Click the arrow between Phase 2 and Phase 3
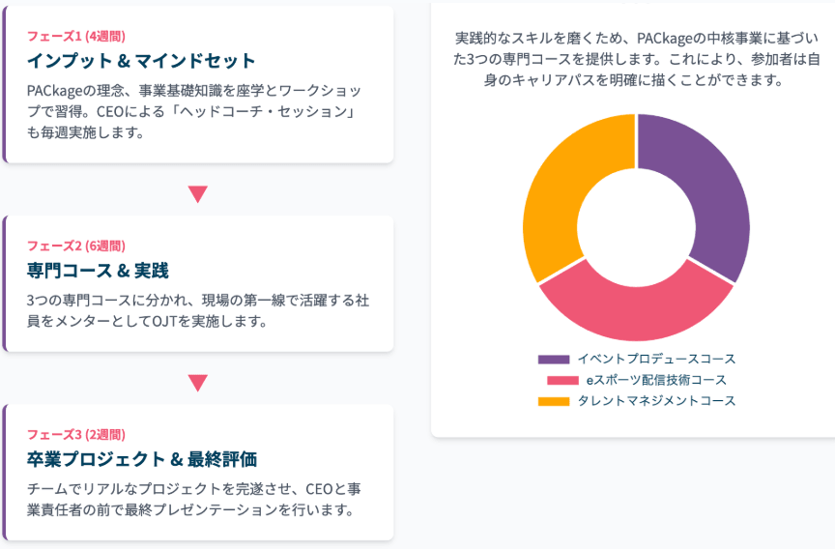This screenshot has width=835, height=549. tap(198, 383)
